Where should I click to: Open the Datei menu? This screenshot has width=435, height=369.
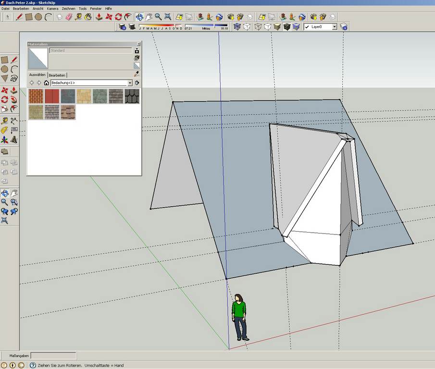pyautogui.click(x=6, y=9)
